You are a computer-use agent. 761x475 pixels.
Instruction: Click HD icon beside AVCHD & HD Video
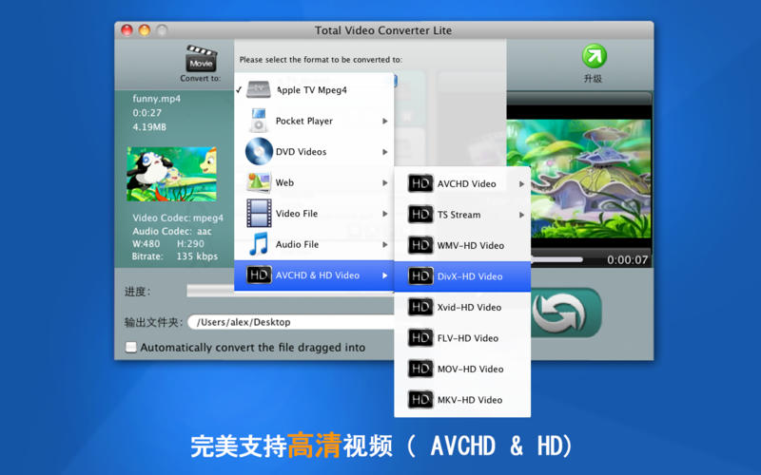[x=259, y=275]
